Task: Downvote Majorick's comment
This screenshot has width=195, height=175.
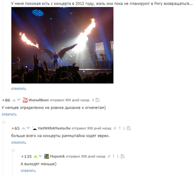Action: [x=40, y=156]
